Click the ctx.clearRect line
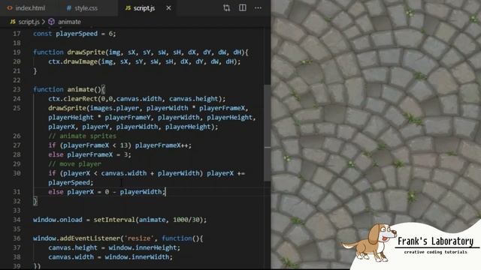This screenshot has width=481, height=270. pos(137,99)
